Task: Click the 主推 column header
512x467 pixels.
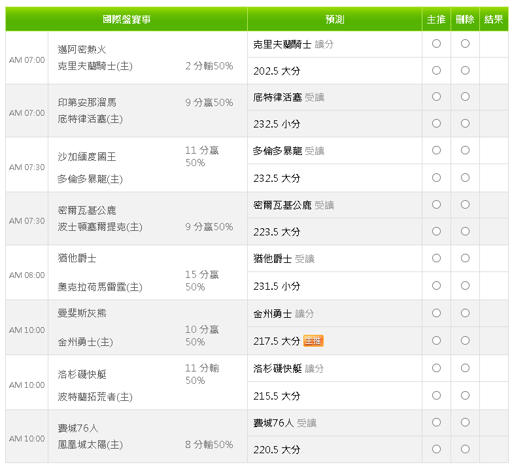Action: click(x=436, y=19)
